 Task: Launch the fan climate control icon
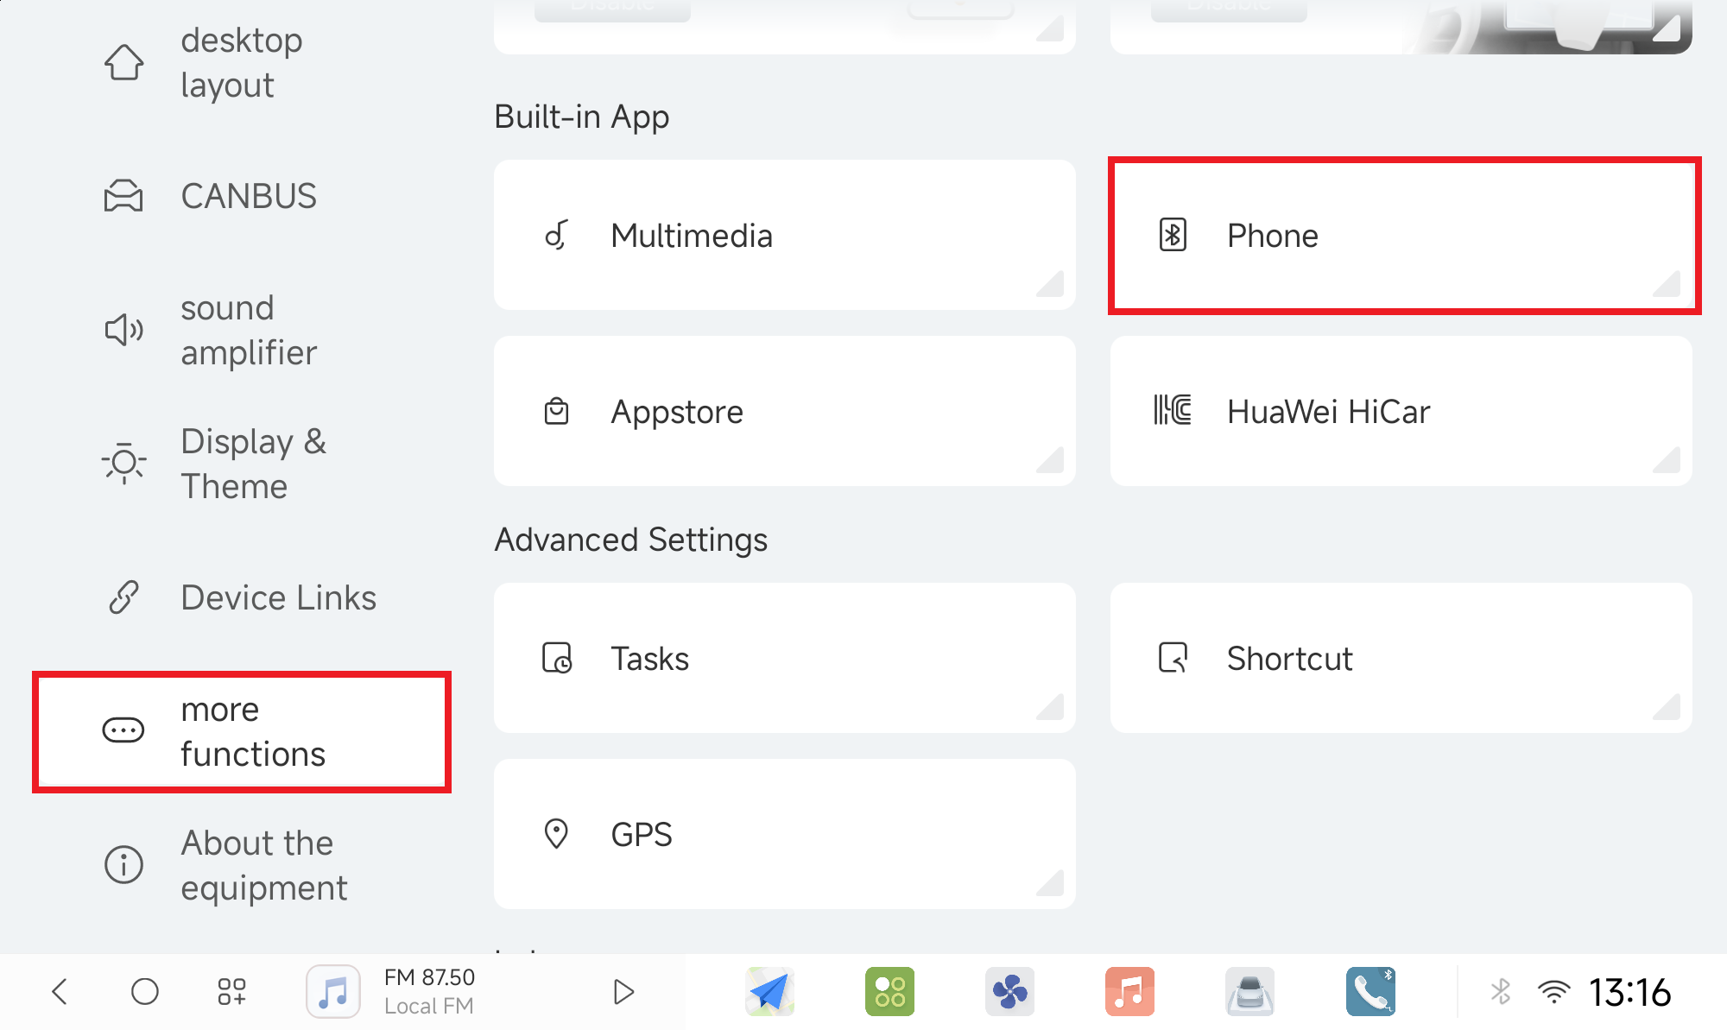1009,992
